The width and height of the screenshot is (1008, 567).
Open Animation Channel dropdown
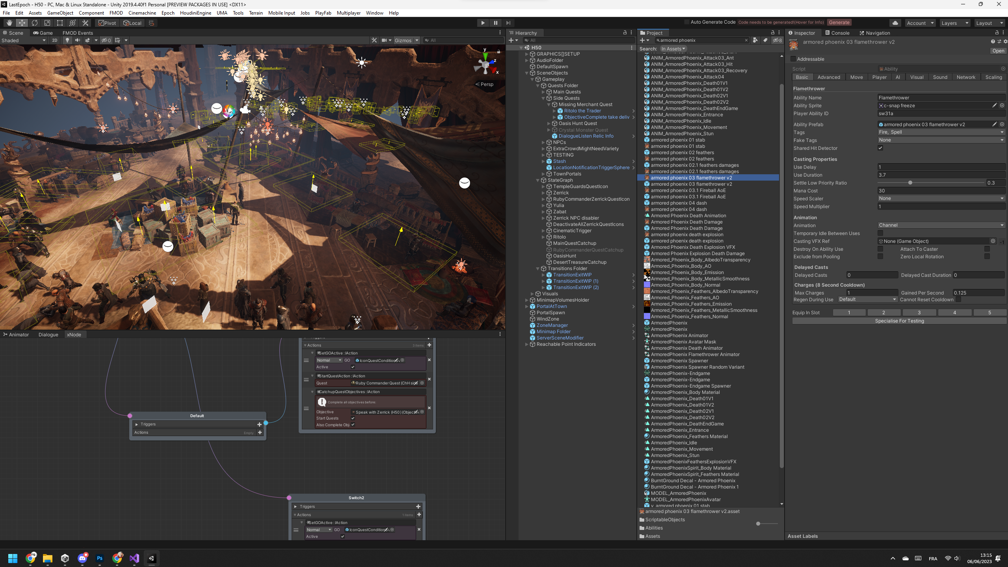click(941, 225)
